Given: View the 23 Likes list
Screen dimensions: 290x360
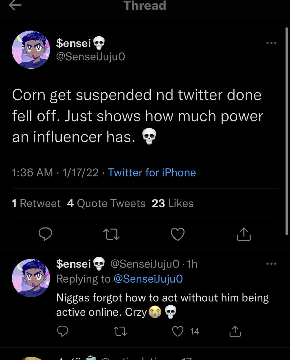Looking at the screenshot, I should point(173,203).
